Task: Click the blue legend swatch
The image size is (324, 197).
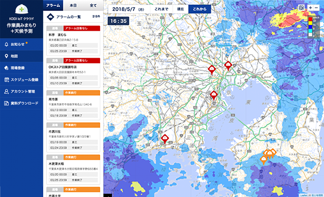Action: click(310, 27)
